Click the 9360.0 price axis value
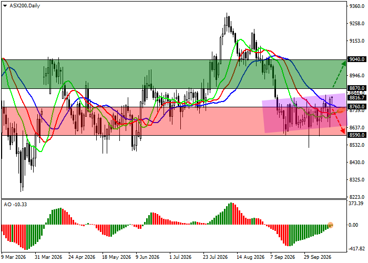 pos(357,6)
